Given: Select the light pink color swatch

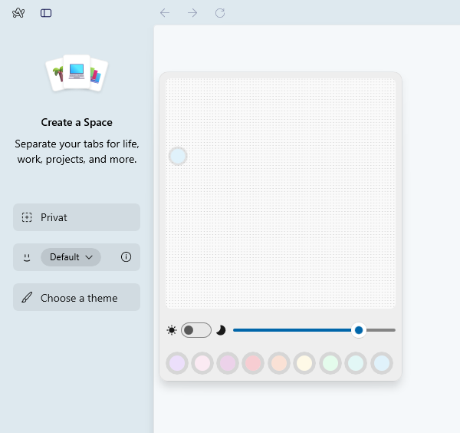Looking at the screenshot, I should (x=202, y=363).
